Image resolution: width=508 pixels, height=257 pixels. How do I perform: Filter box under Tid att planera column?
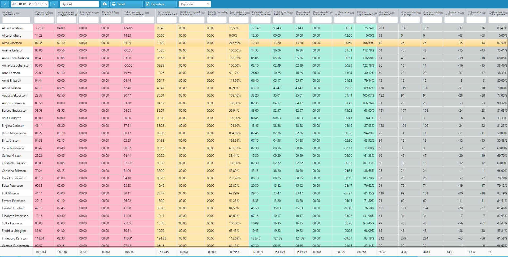(139, 20)
